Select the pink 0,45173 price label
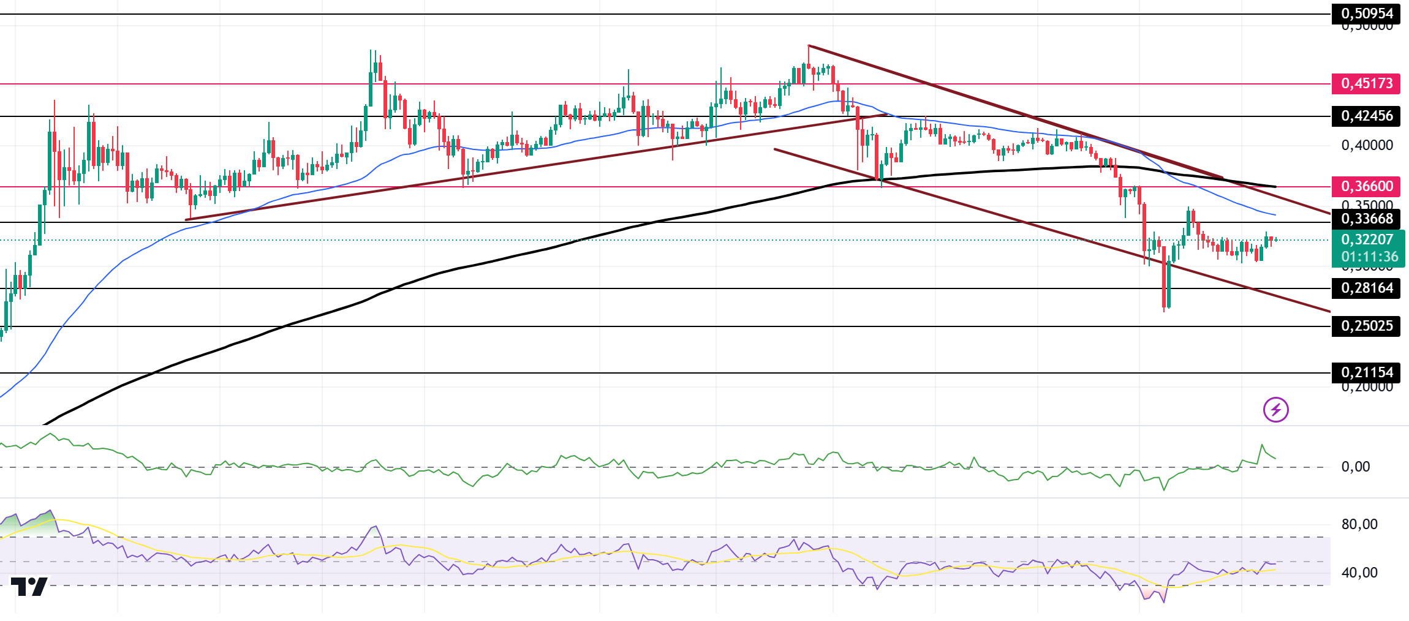 click(1366, 83)
